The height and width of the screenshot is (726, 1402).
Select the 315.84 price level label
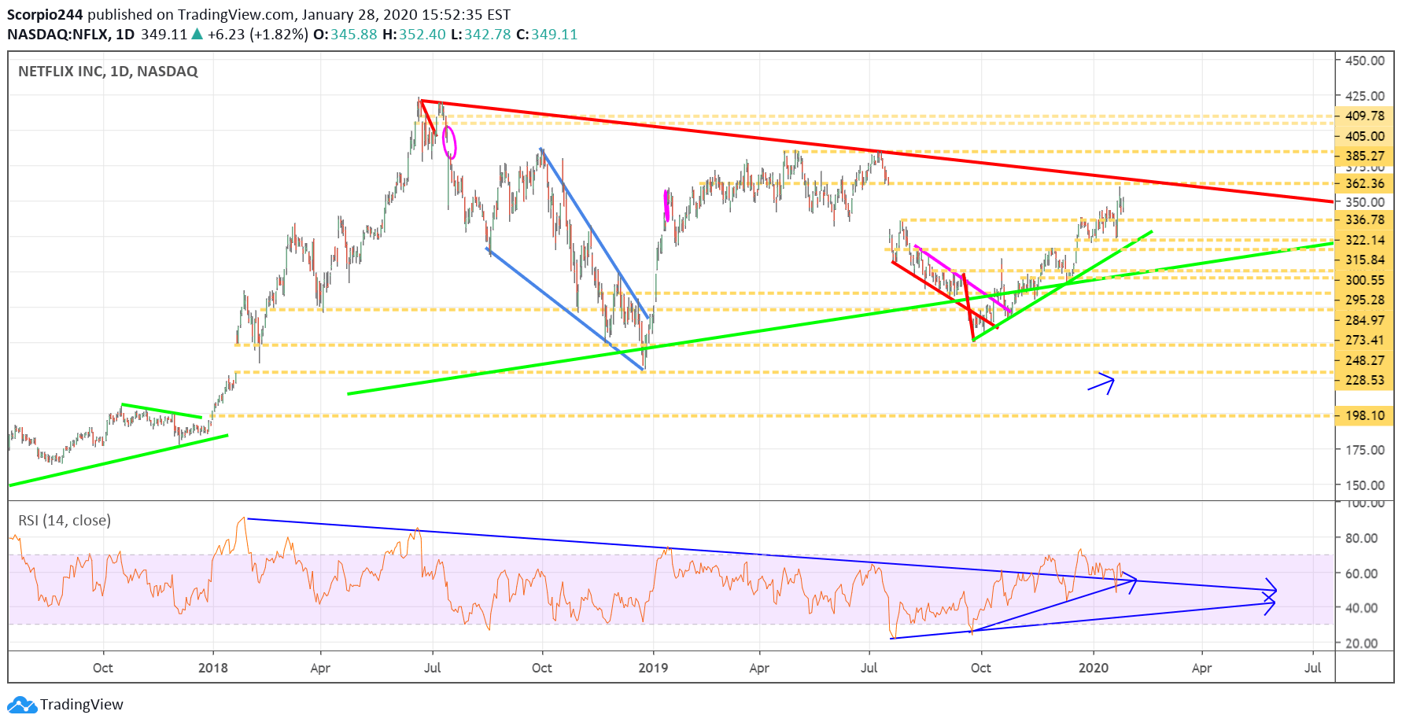1364,260
